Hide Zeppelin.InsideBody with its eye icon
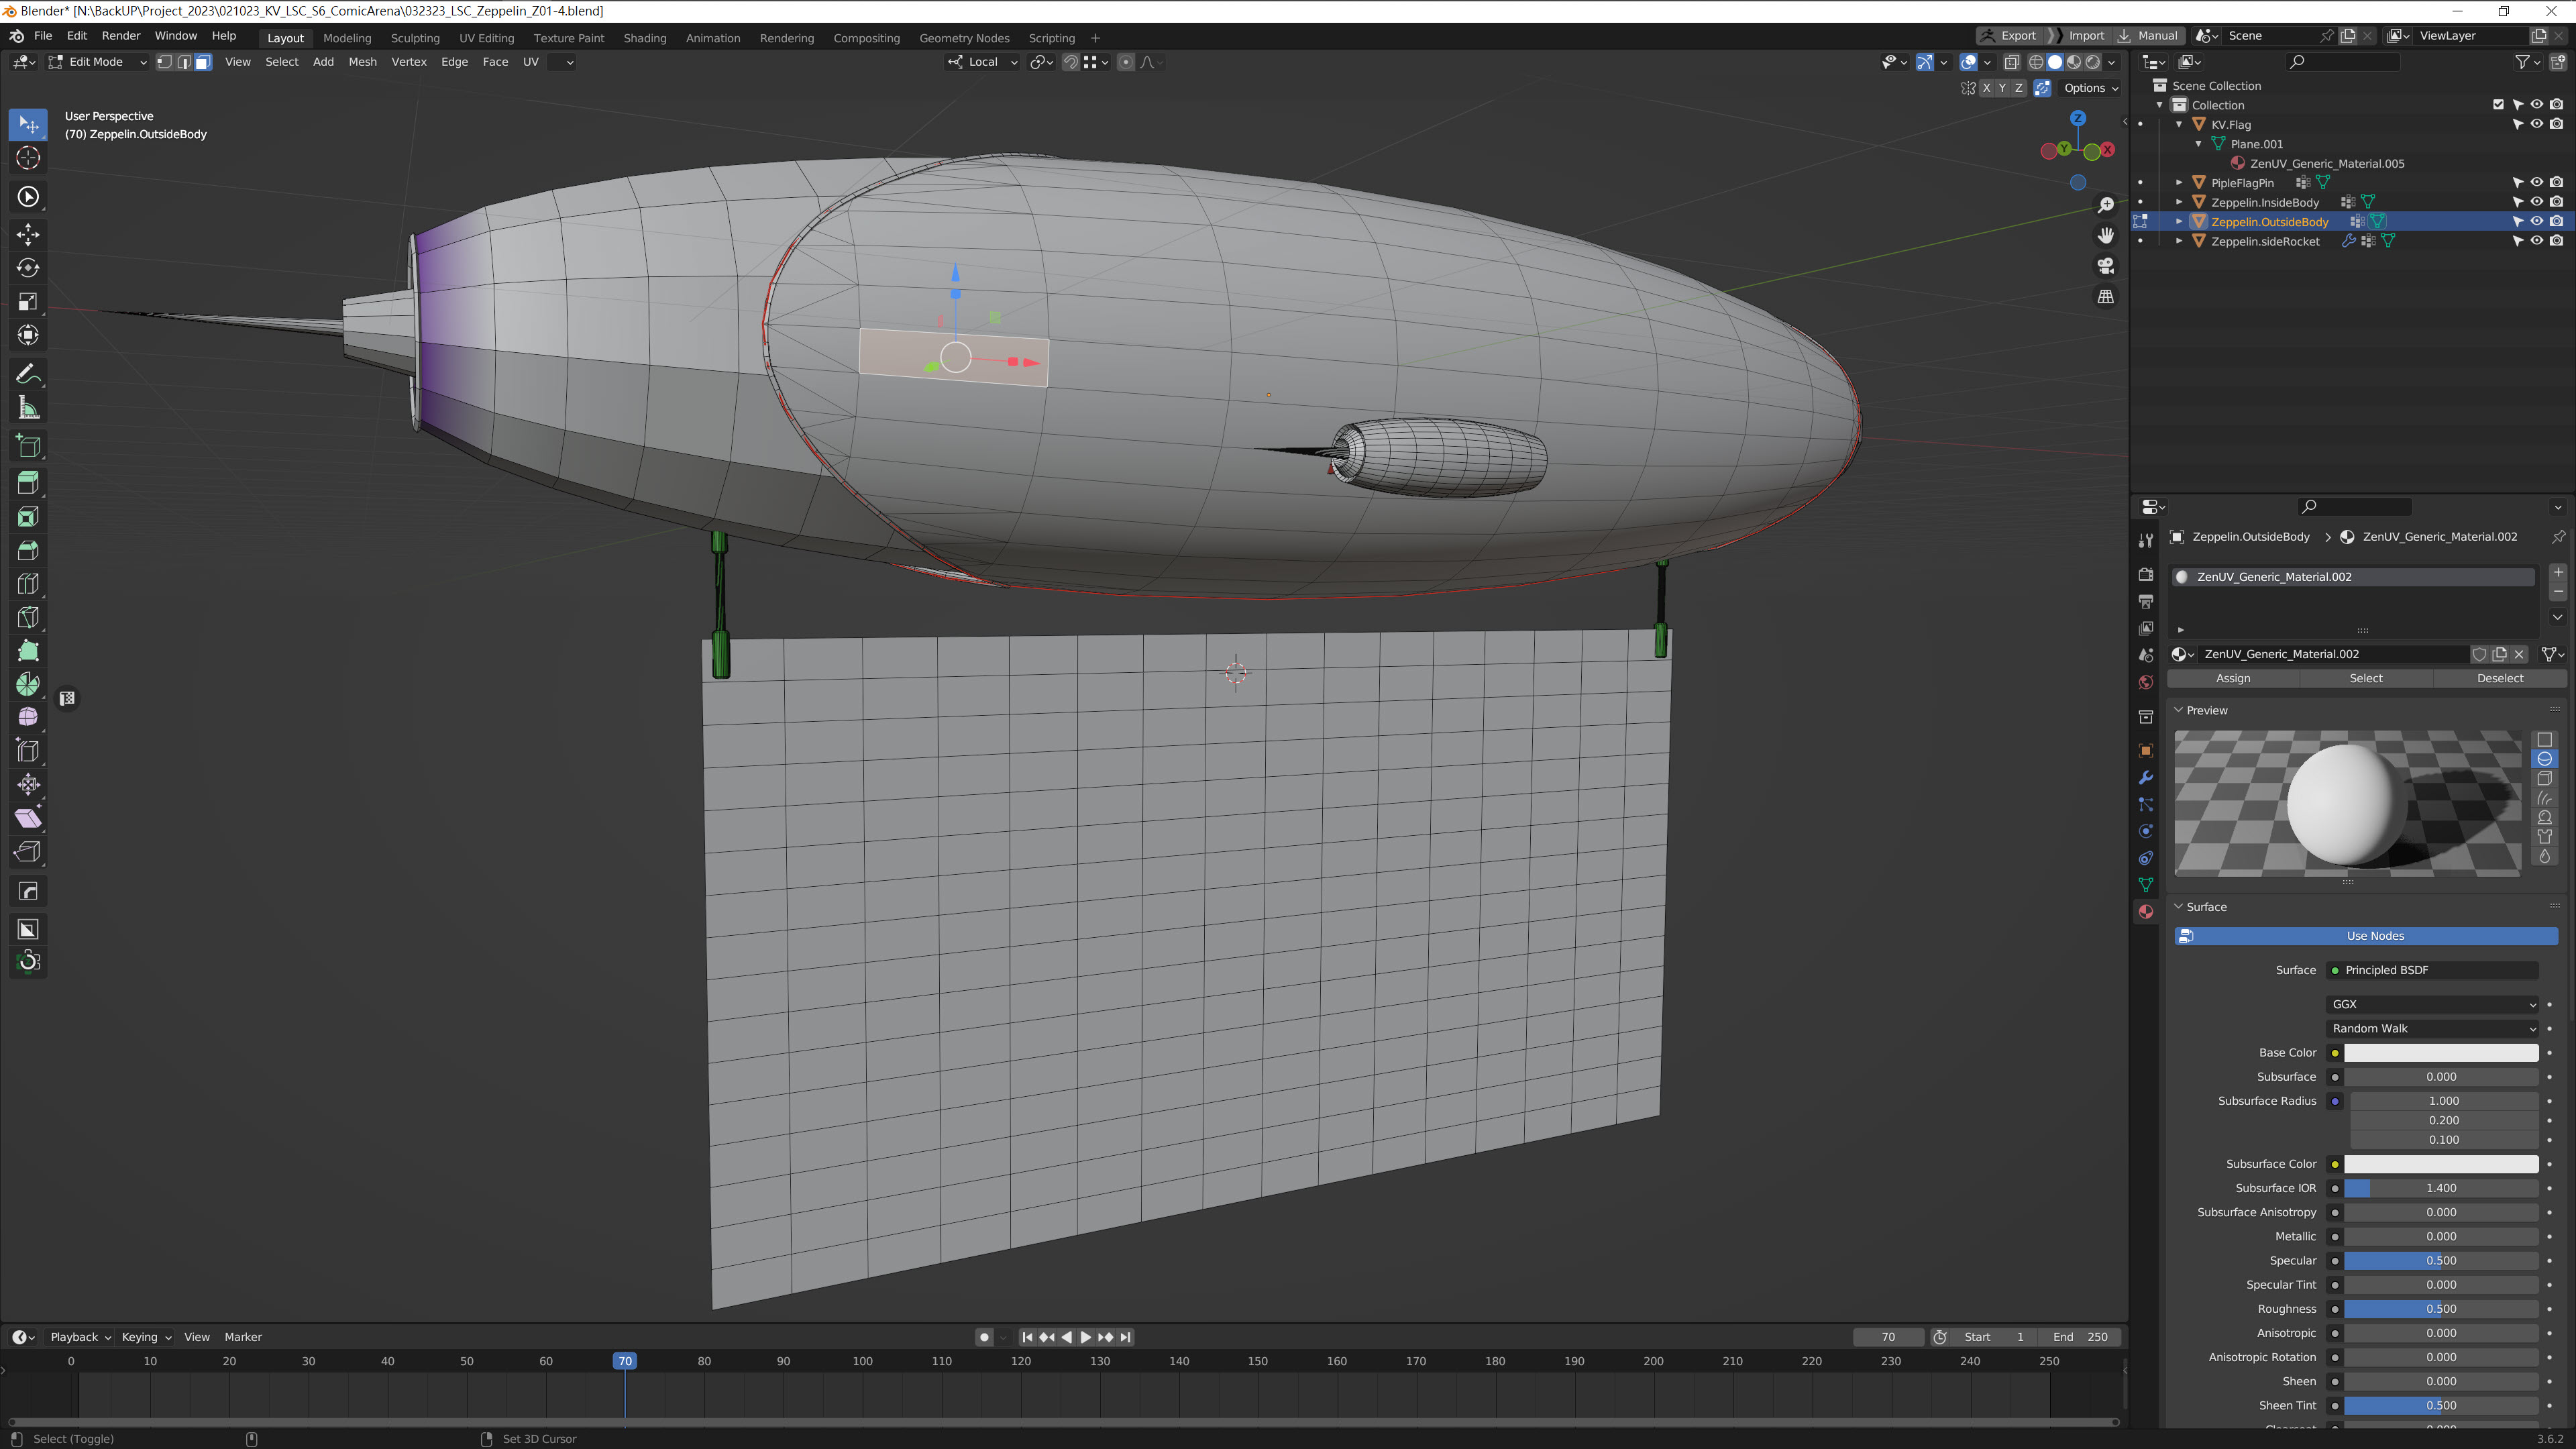 click(x=2537, y=202)
